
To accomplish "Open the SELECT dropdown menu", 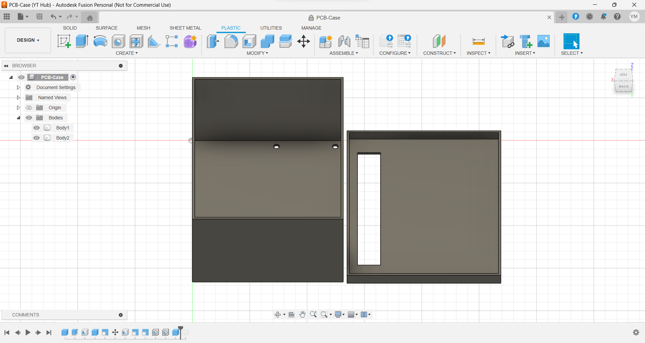I will click(572, 53).
